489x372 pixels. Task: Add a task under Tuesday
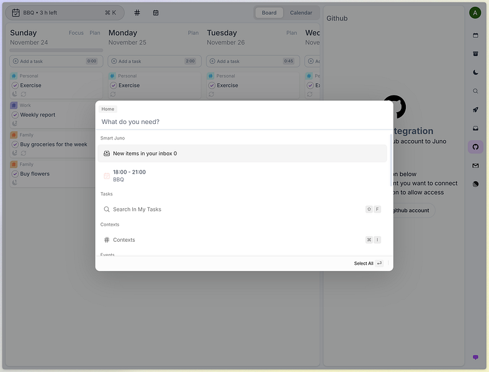point(253,61)
